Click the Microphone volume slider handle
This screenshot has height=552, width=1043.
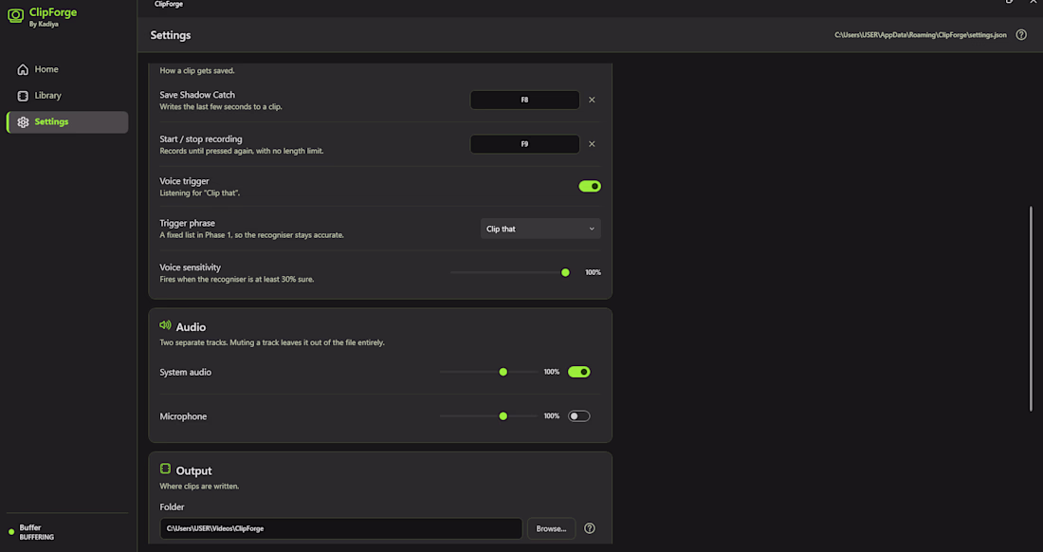point(503,416)
